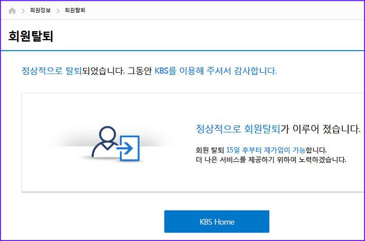Viewport: 365px width, 241px height.
Task: Open 회원정보 breadcrumb link
Action: 40,10
